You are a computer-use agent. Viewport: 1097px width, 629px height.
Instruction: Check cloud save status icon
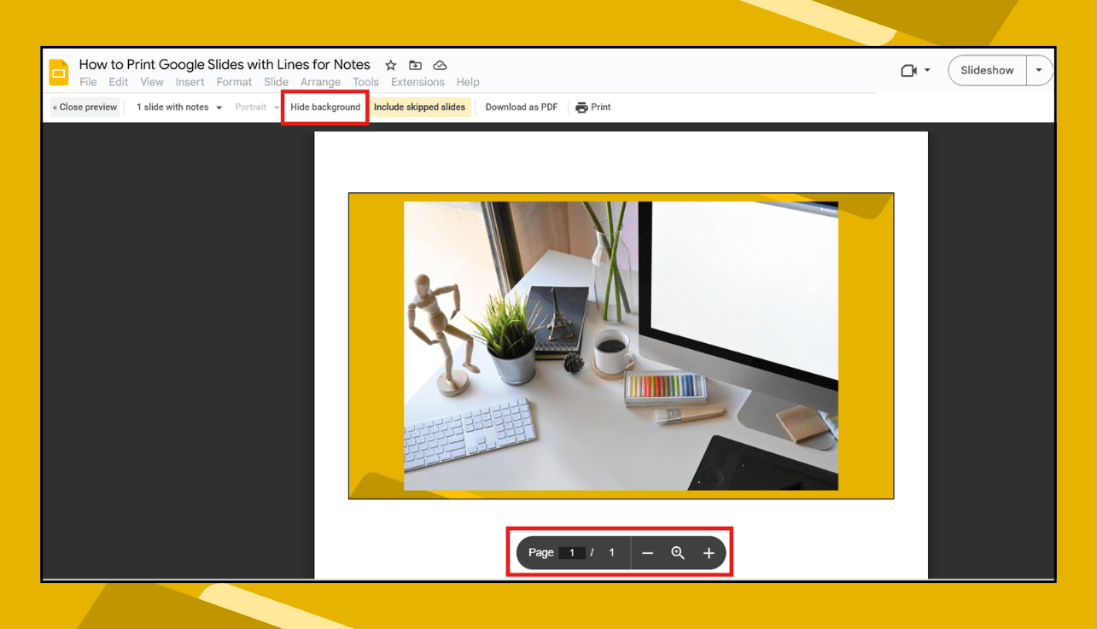point(440,64)
